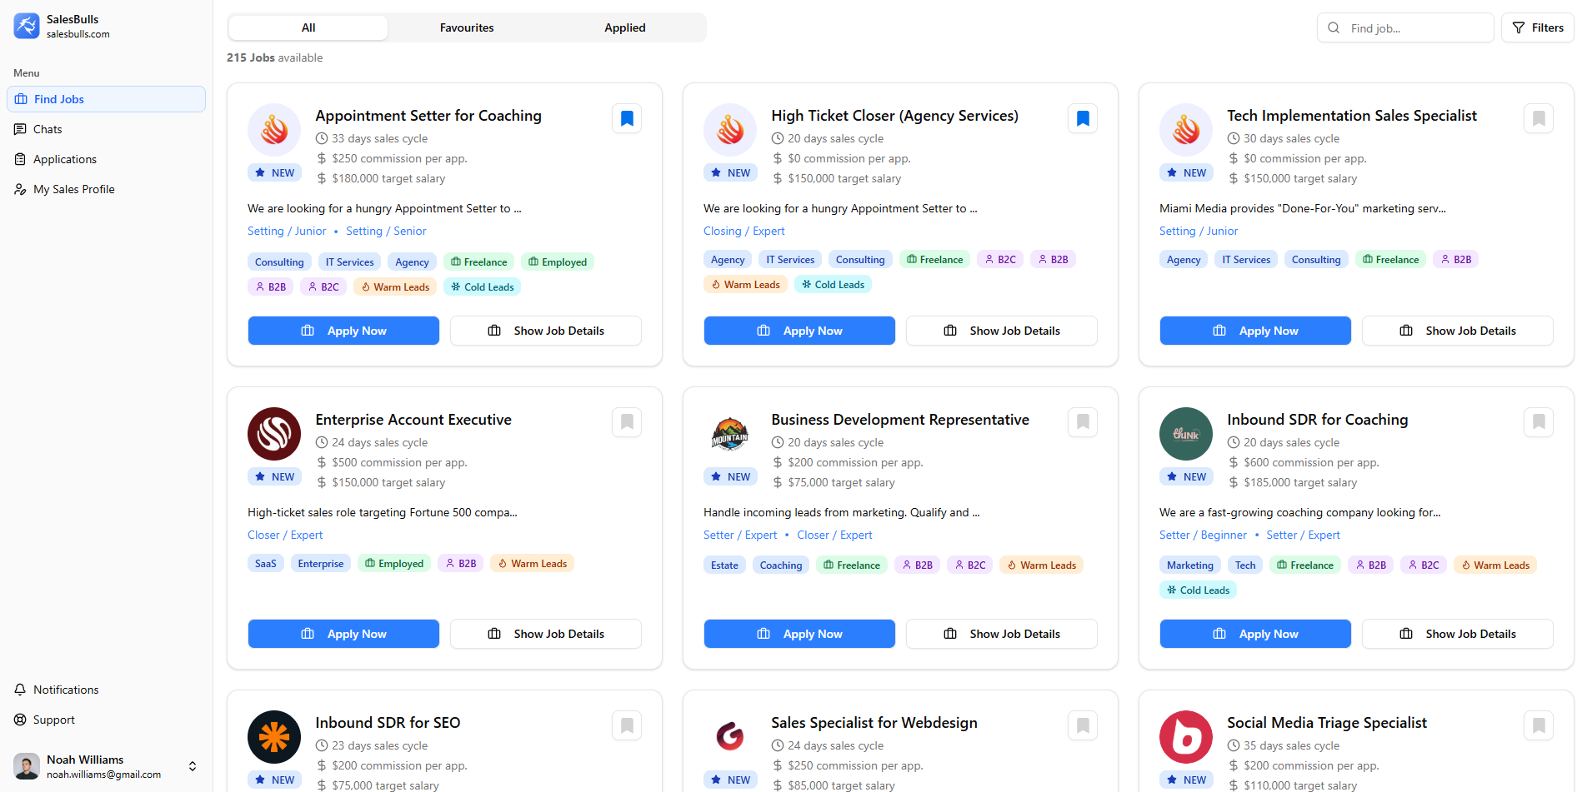The width and height of the screenshot is (1587, 792).
Task: Switch to the Applied tab
Action: pyautogui.click(x=624, y=27)
